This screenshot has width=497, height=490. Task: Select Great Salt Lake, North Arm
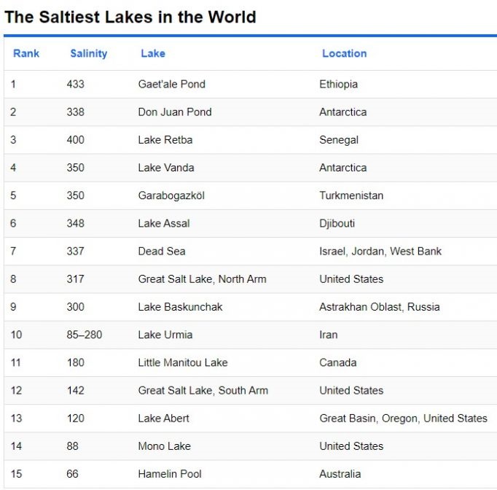click(x=202, y=279)
